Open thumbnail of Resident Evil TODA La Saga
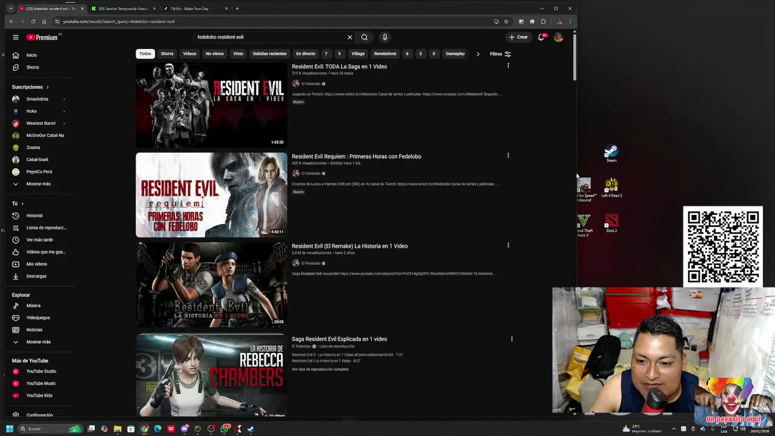775x436 pixels. tap(211, 105)
